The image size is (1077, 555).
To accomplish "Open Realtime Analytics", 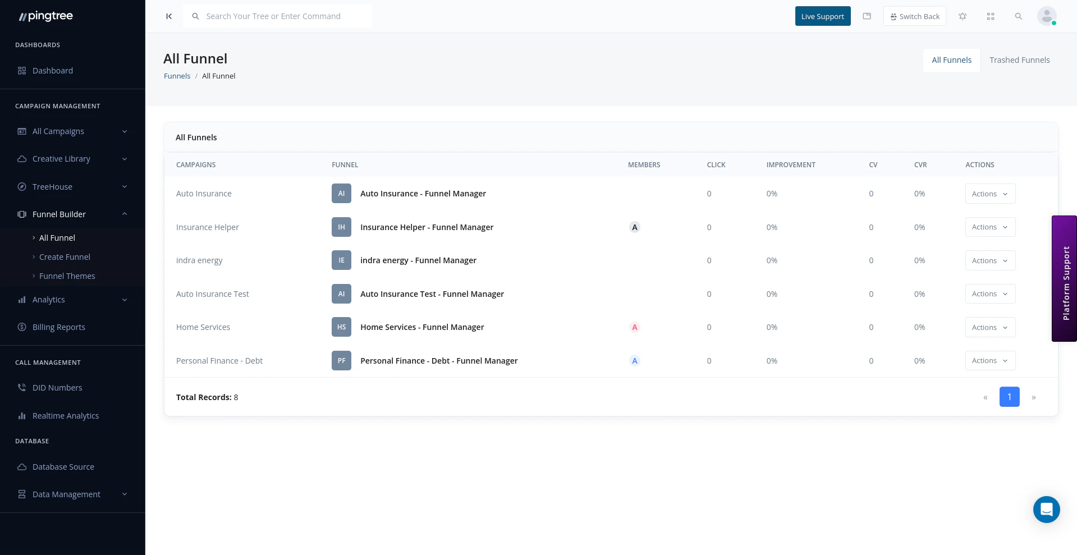I will click(x=66, y=415).
